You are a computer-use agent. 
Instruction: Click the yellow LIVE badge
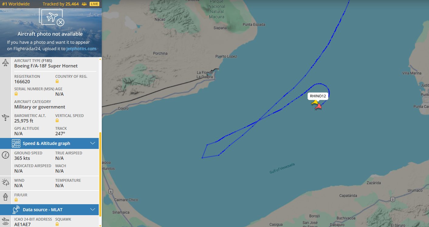94,4
